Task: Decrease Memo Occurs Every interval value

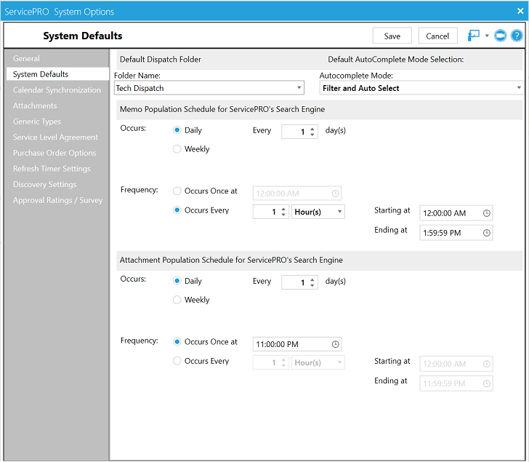Action: [283, 215]
